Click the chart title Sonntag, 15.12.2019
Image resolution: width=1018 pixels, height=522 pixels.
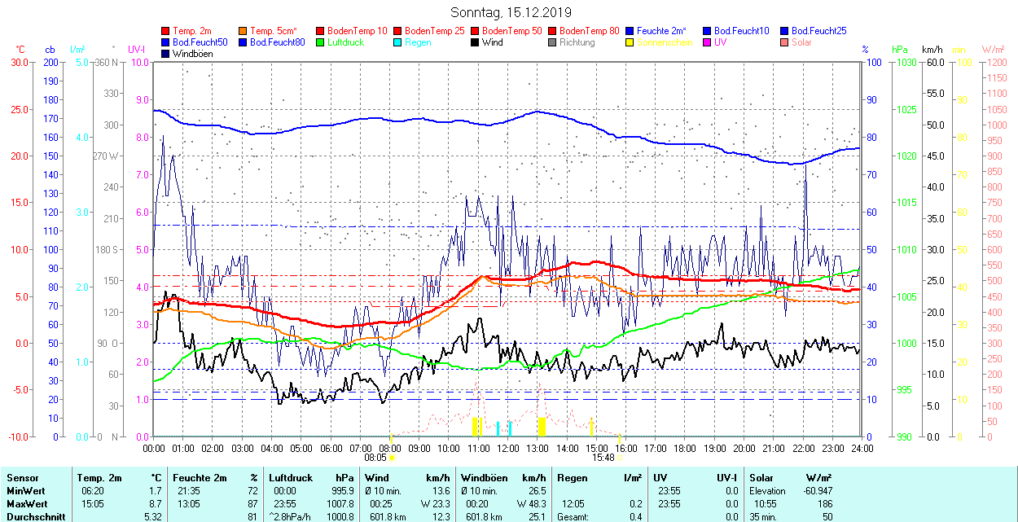point(511,13)
